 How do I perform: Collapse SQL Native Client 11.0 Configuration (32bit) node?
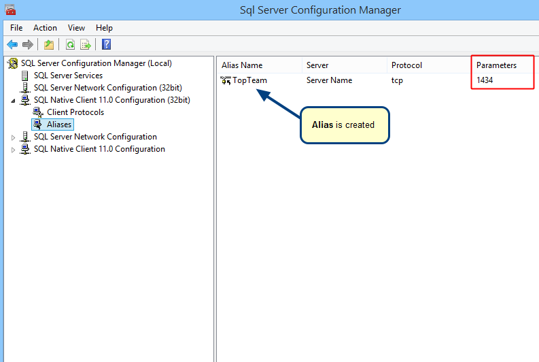[14, 100]
